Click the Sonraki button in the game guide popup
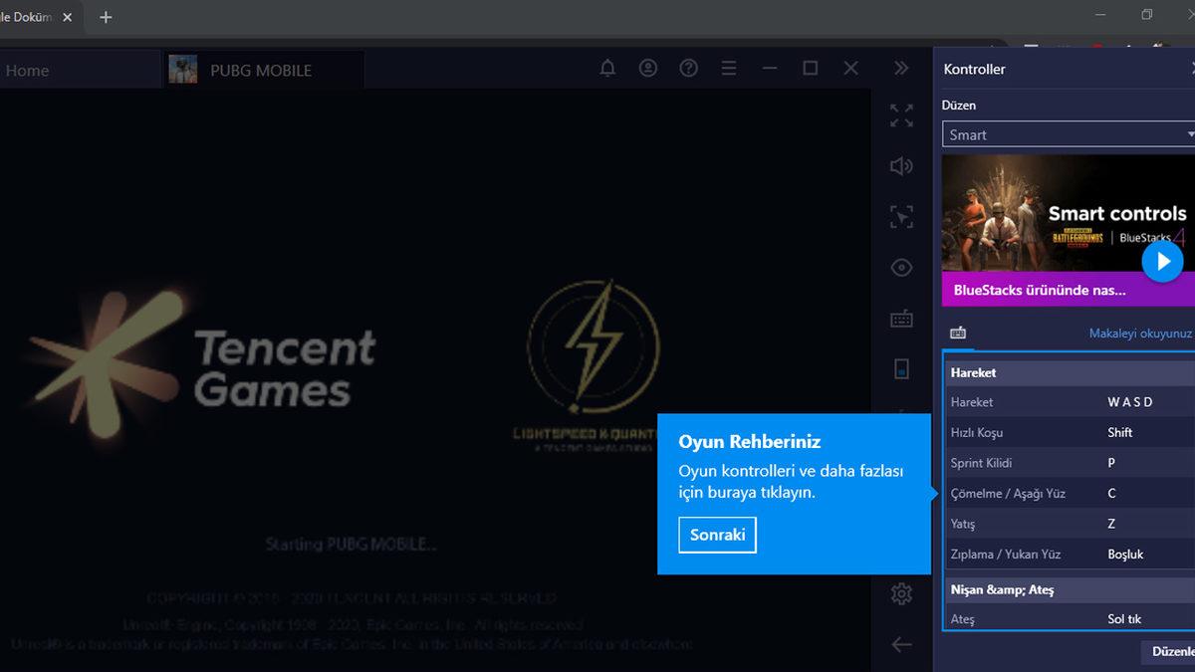 coord(717,535)
